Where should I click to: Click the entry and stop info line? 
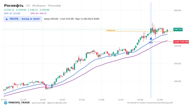[x=72, y=19]
